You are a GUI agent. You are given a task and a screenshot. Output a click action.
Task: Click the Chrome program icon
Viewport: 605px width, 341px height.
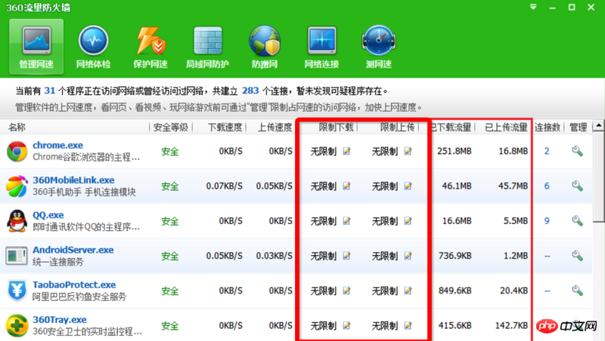point(17,151)
